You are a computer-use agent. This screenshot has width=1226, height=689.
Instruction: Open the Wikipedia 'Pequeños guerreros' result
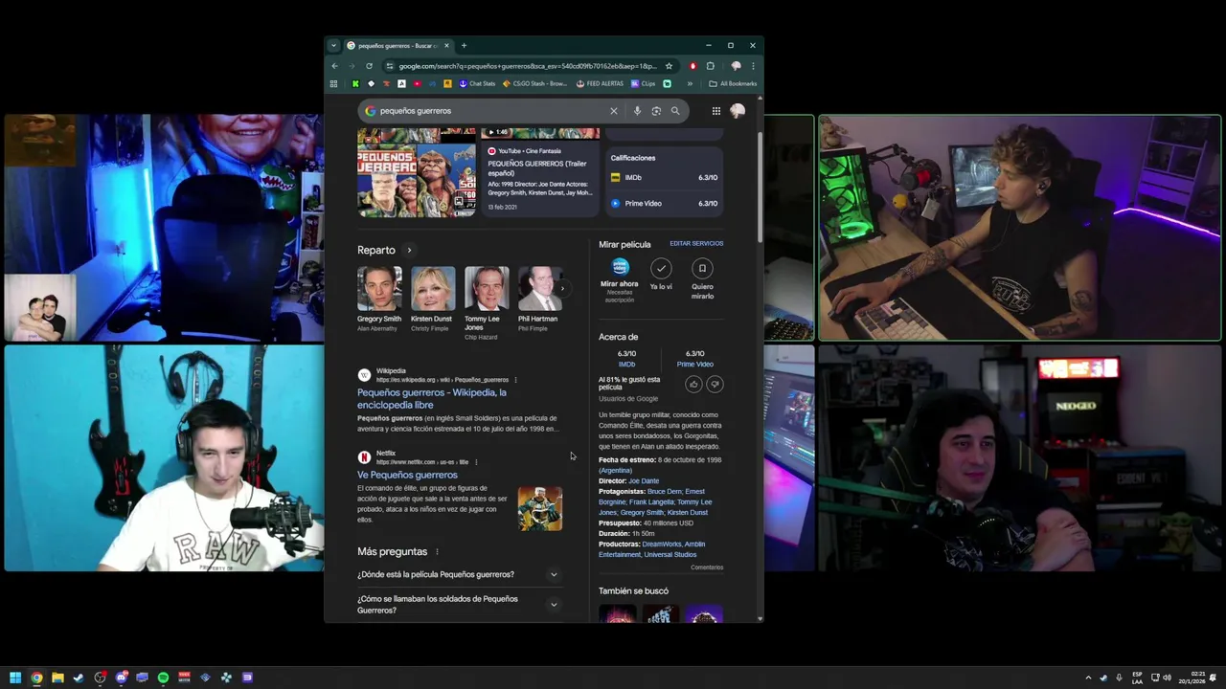(432, 399)
